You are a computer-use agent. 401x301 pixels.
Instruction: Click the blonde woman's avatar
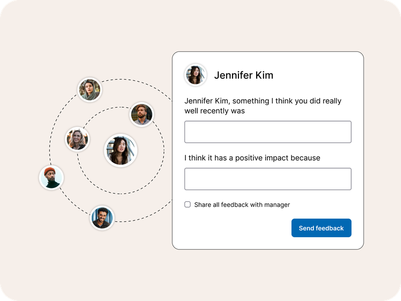coord(77,139)
